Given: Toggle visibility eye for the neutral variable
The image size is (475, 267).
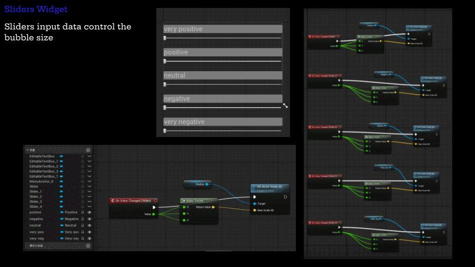Looking at the screenshot, I should tap(90, 225).
